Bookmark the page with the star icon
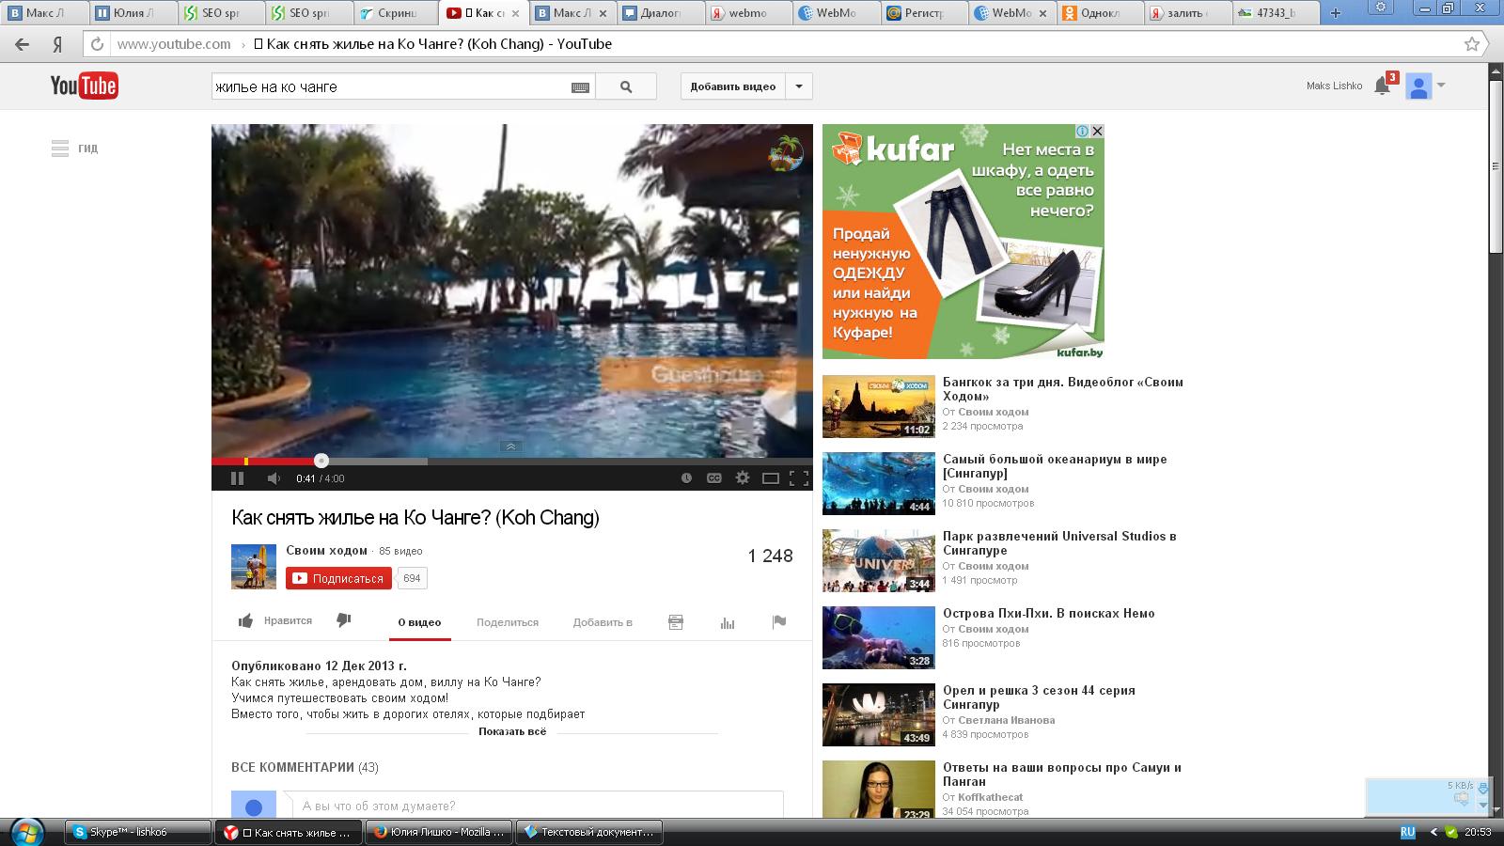1504x846 pixels. click(x=1472, y=44)
